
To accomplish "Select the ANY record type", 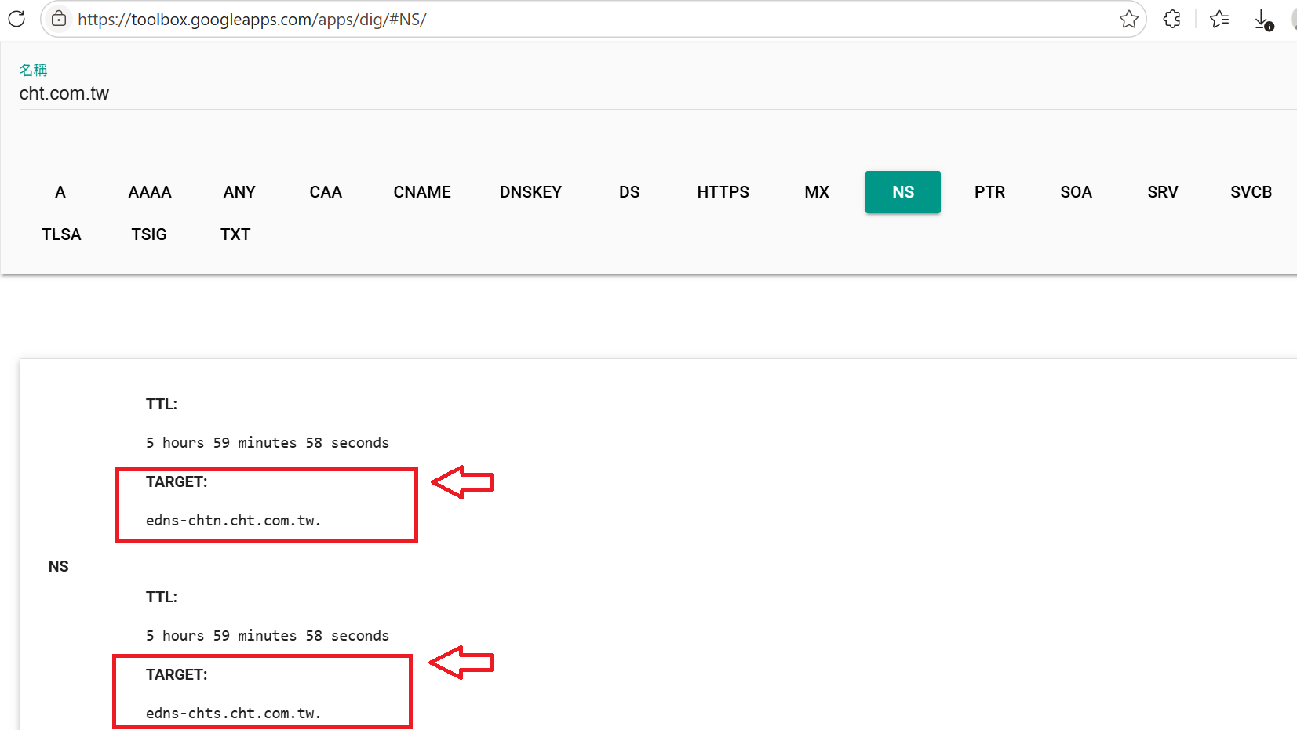I will pyautogui.click(x=239, y=192).
